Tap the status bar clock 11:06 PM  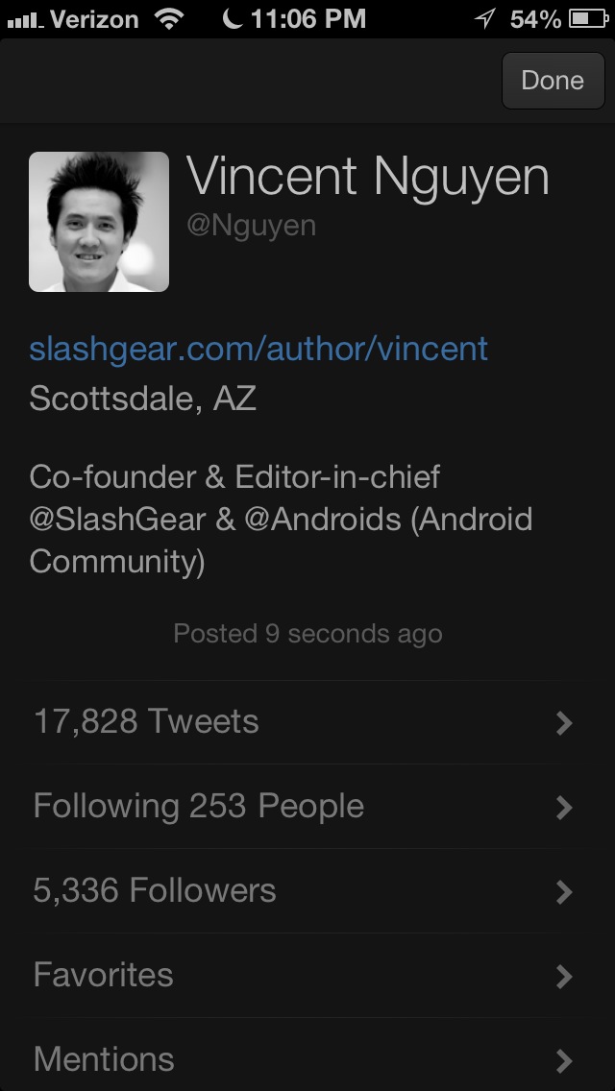pyautogui.click(x=307, y=18)
